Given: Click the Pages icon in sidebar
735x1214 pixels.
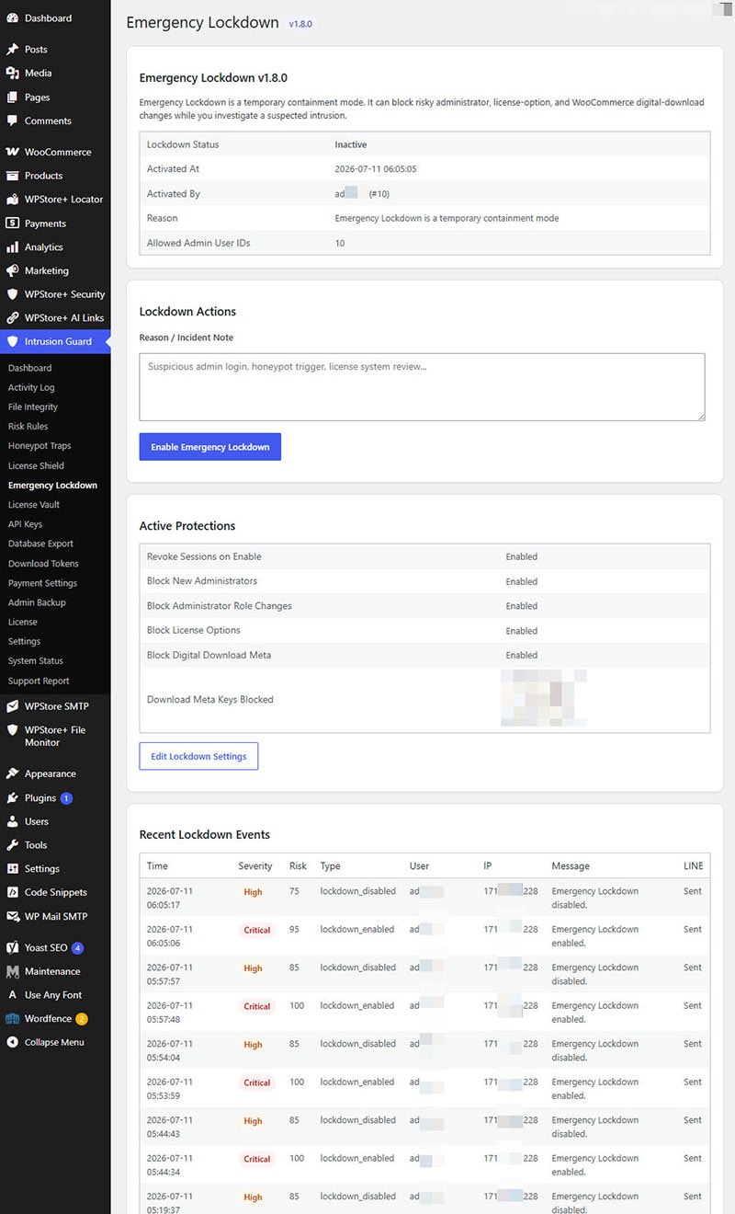Looking at the screenshot, I should click(12, 97).
